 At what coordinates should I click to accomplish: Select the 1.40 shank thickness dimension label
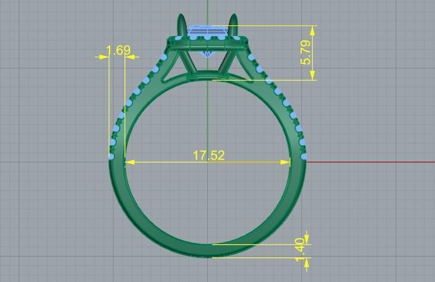pos(301,250)
